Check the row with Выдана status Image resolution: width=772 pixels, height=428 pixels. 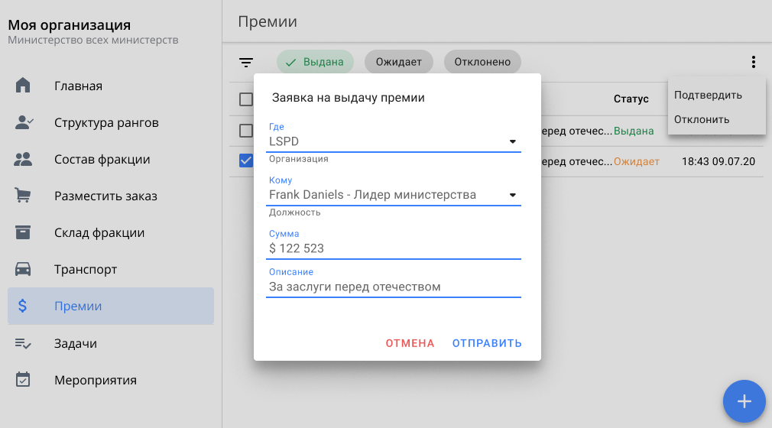(x=246, y=131)
